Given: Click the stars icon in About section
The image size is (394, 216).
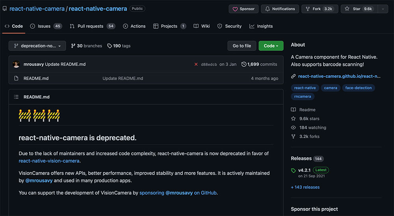Looking at the screenshot, I should (x=293, y=119).
